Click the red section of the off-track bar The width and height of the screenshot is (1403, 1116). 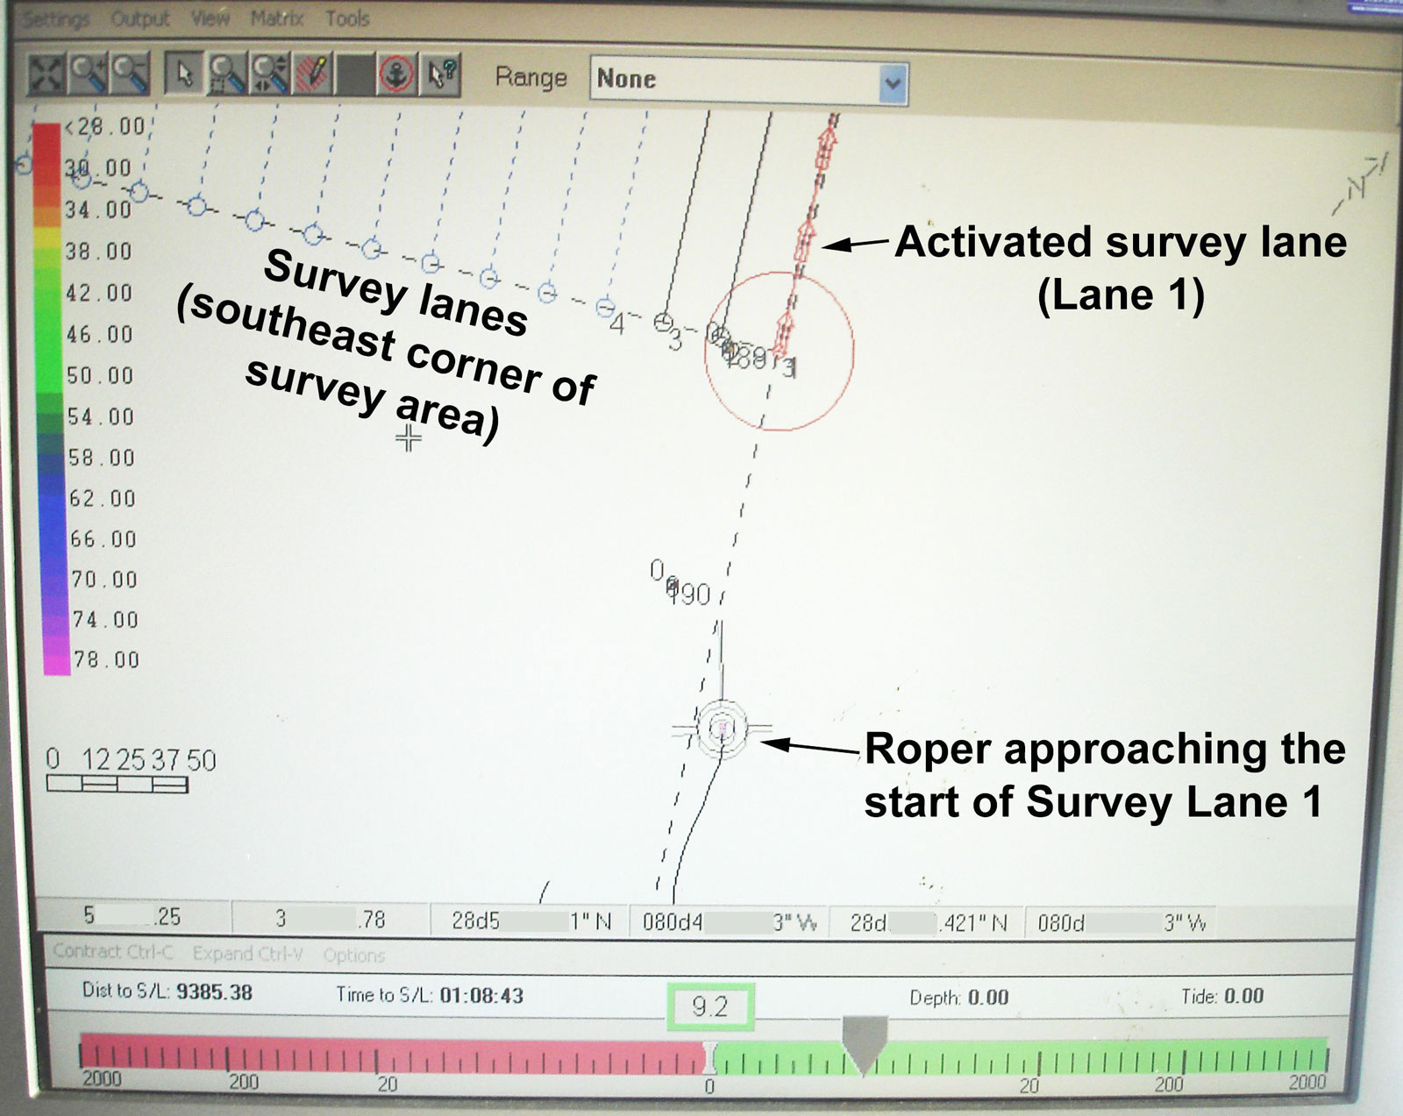point(393,1055)
